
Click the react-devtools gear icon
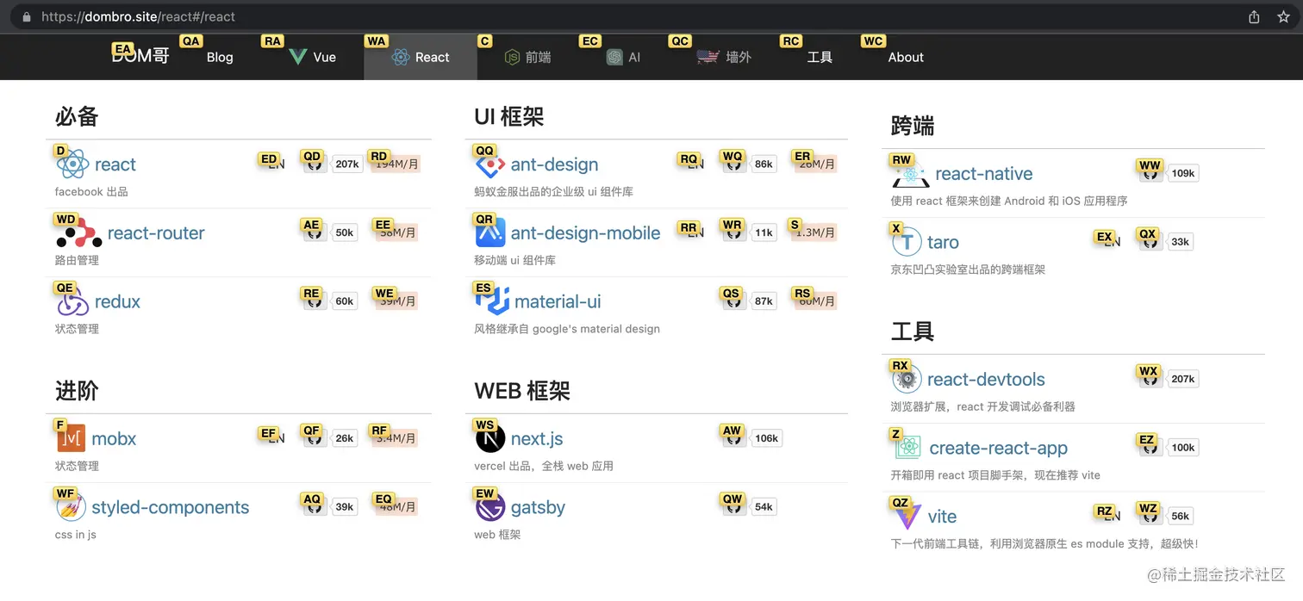[x=907, y=379]
